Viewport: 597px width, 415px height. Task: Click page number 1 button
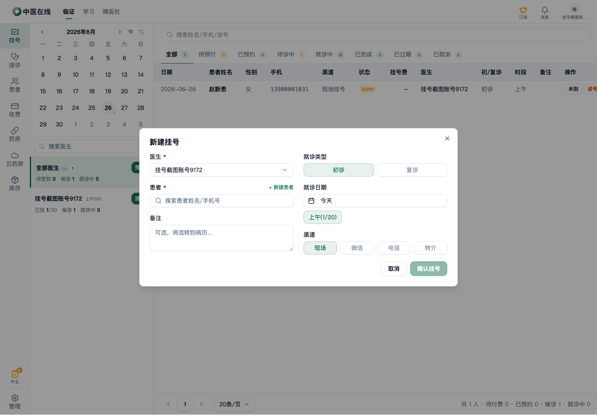click(x=185, y=404)
